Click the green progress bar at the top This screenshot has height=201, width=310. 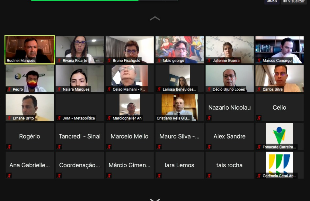coord(84,0)
